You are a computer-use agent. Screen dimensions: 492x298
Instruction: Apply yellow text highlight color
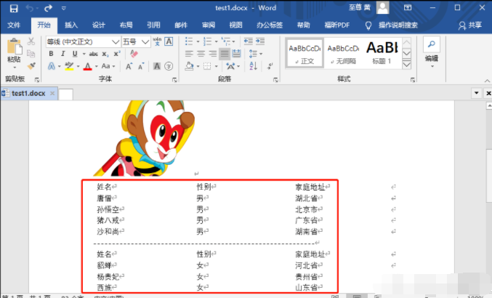(x=69, y=66)
